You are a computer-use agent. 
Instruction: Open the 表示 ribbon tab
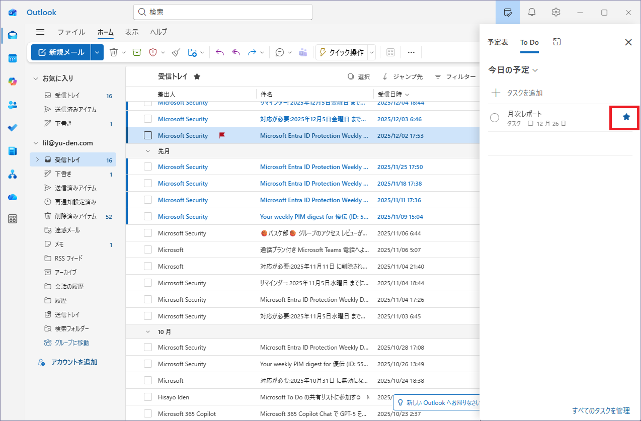(x=132, y=32)
